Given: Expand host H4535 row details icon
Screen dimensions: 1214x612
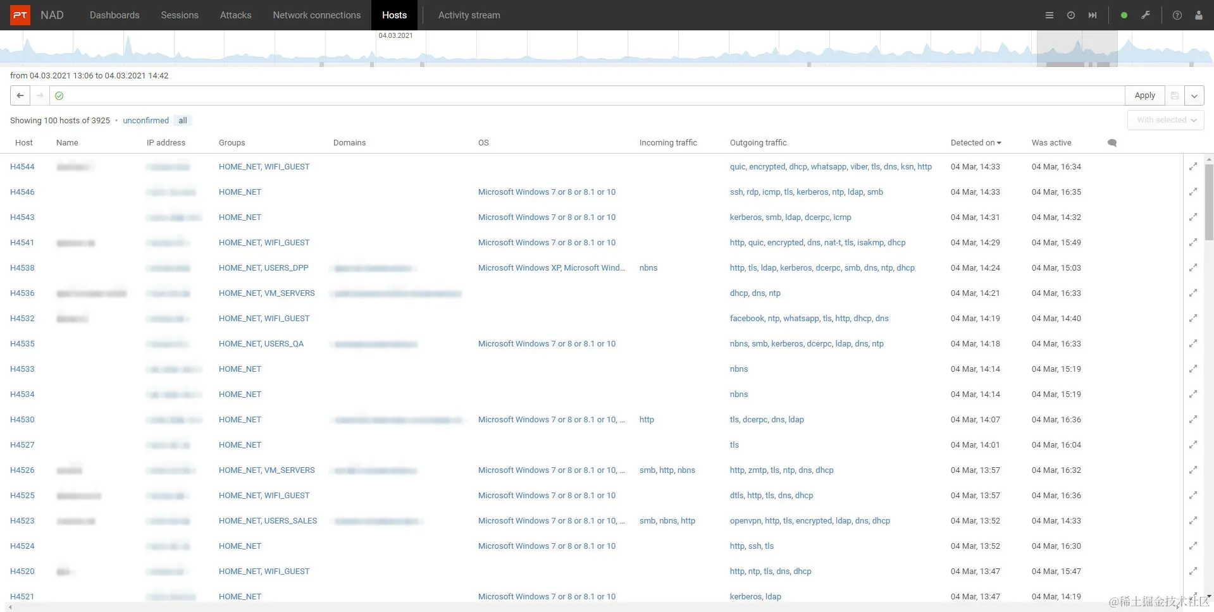Looking at the screenshot, I should tap(1193, 344).
